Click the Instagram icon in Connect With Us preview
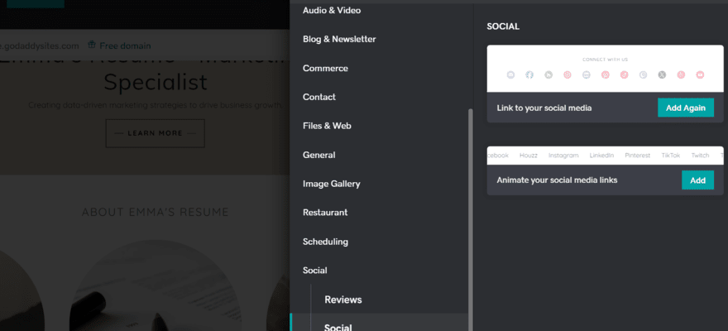The image size is (728, 331). click(x=568, y=74)
